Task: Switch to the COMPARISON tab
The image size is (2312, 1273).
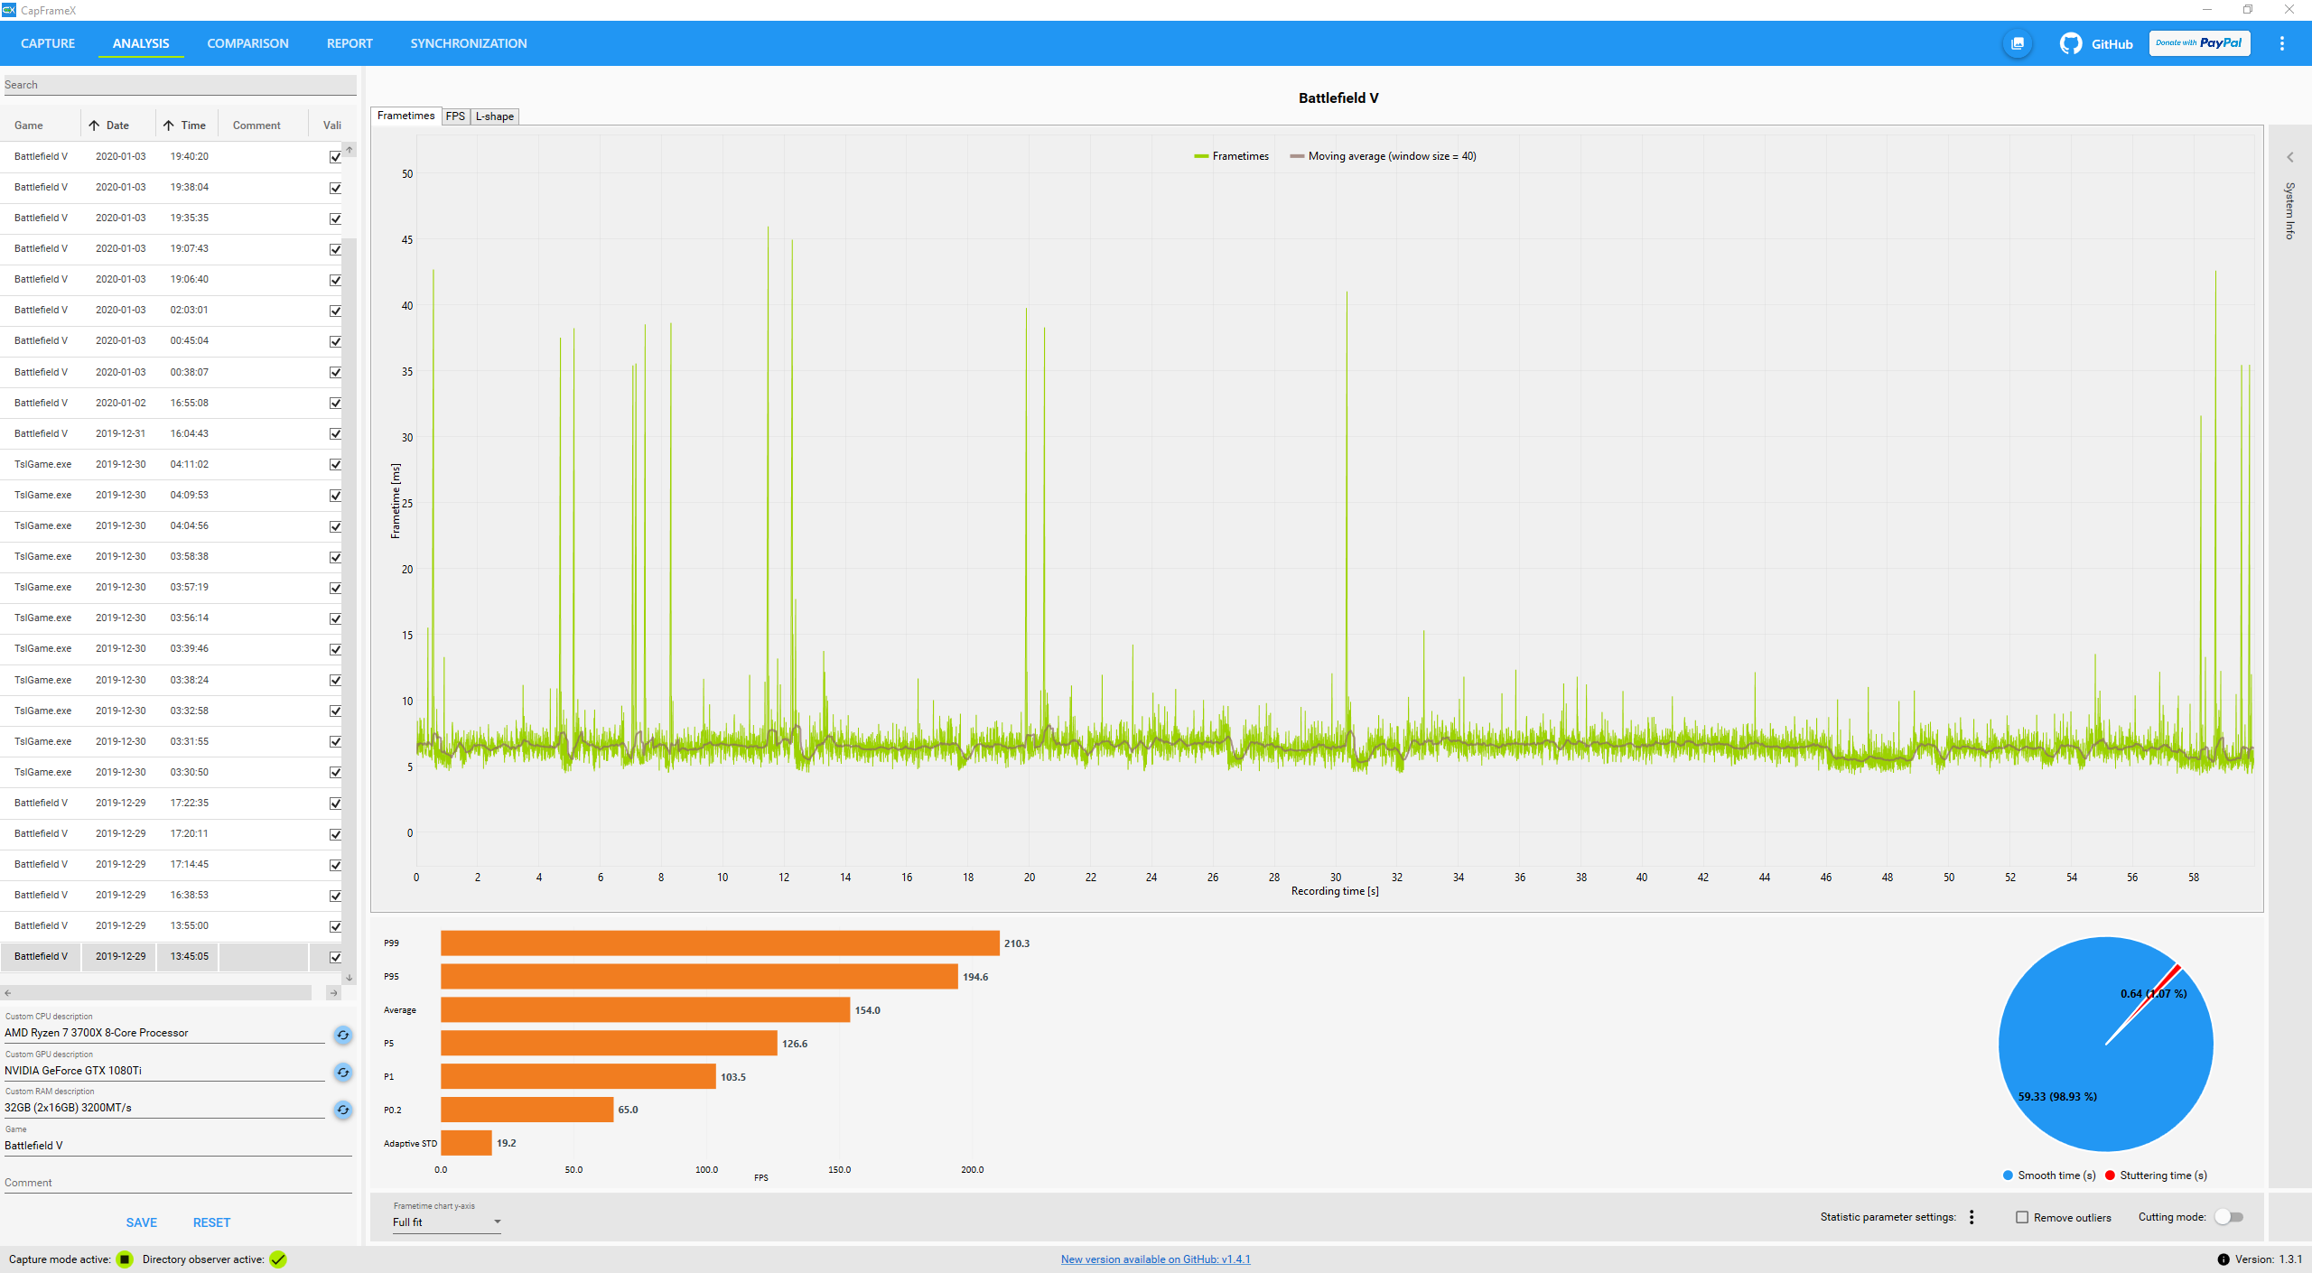Action: 247,43
